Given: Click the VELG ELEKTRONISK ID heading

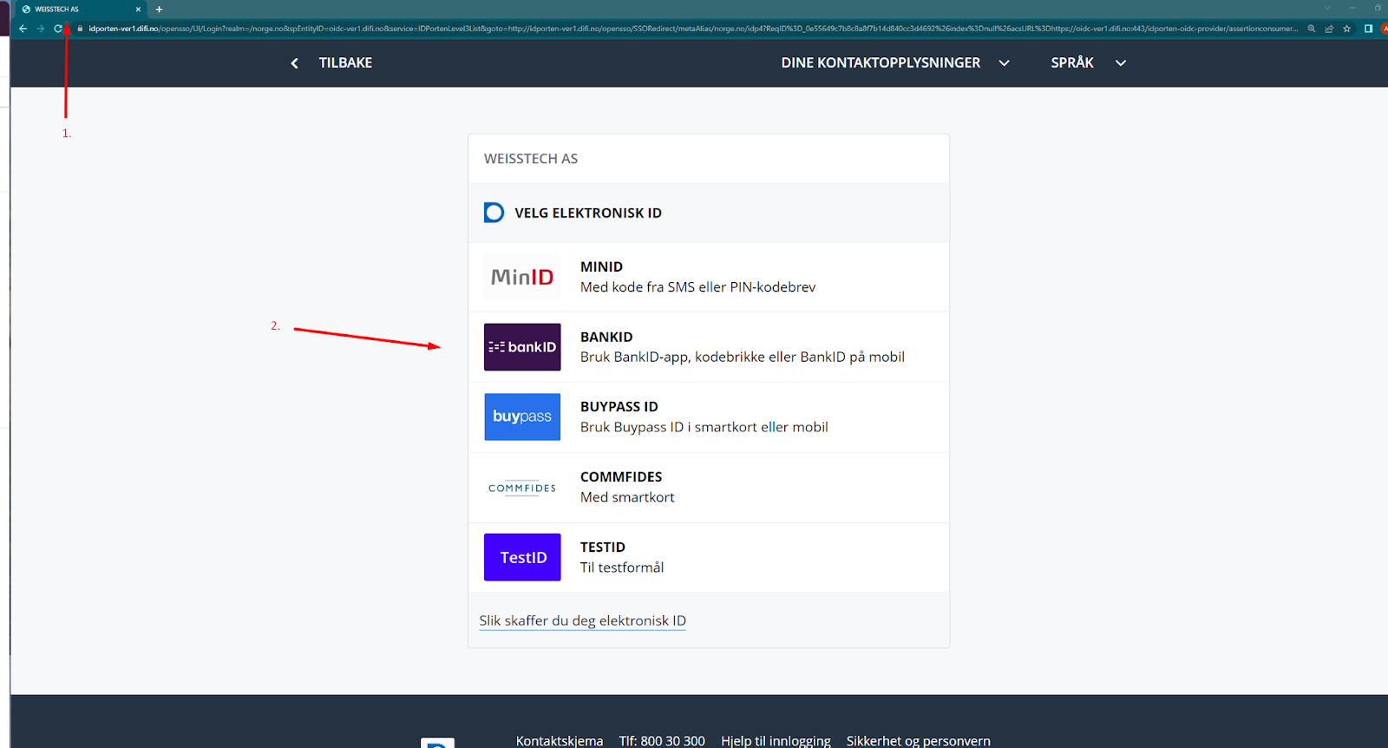Looking at the screenshot, I should 588,213.
